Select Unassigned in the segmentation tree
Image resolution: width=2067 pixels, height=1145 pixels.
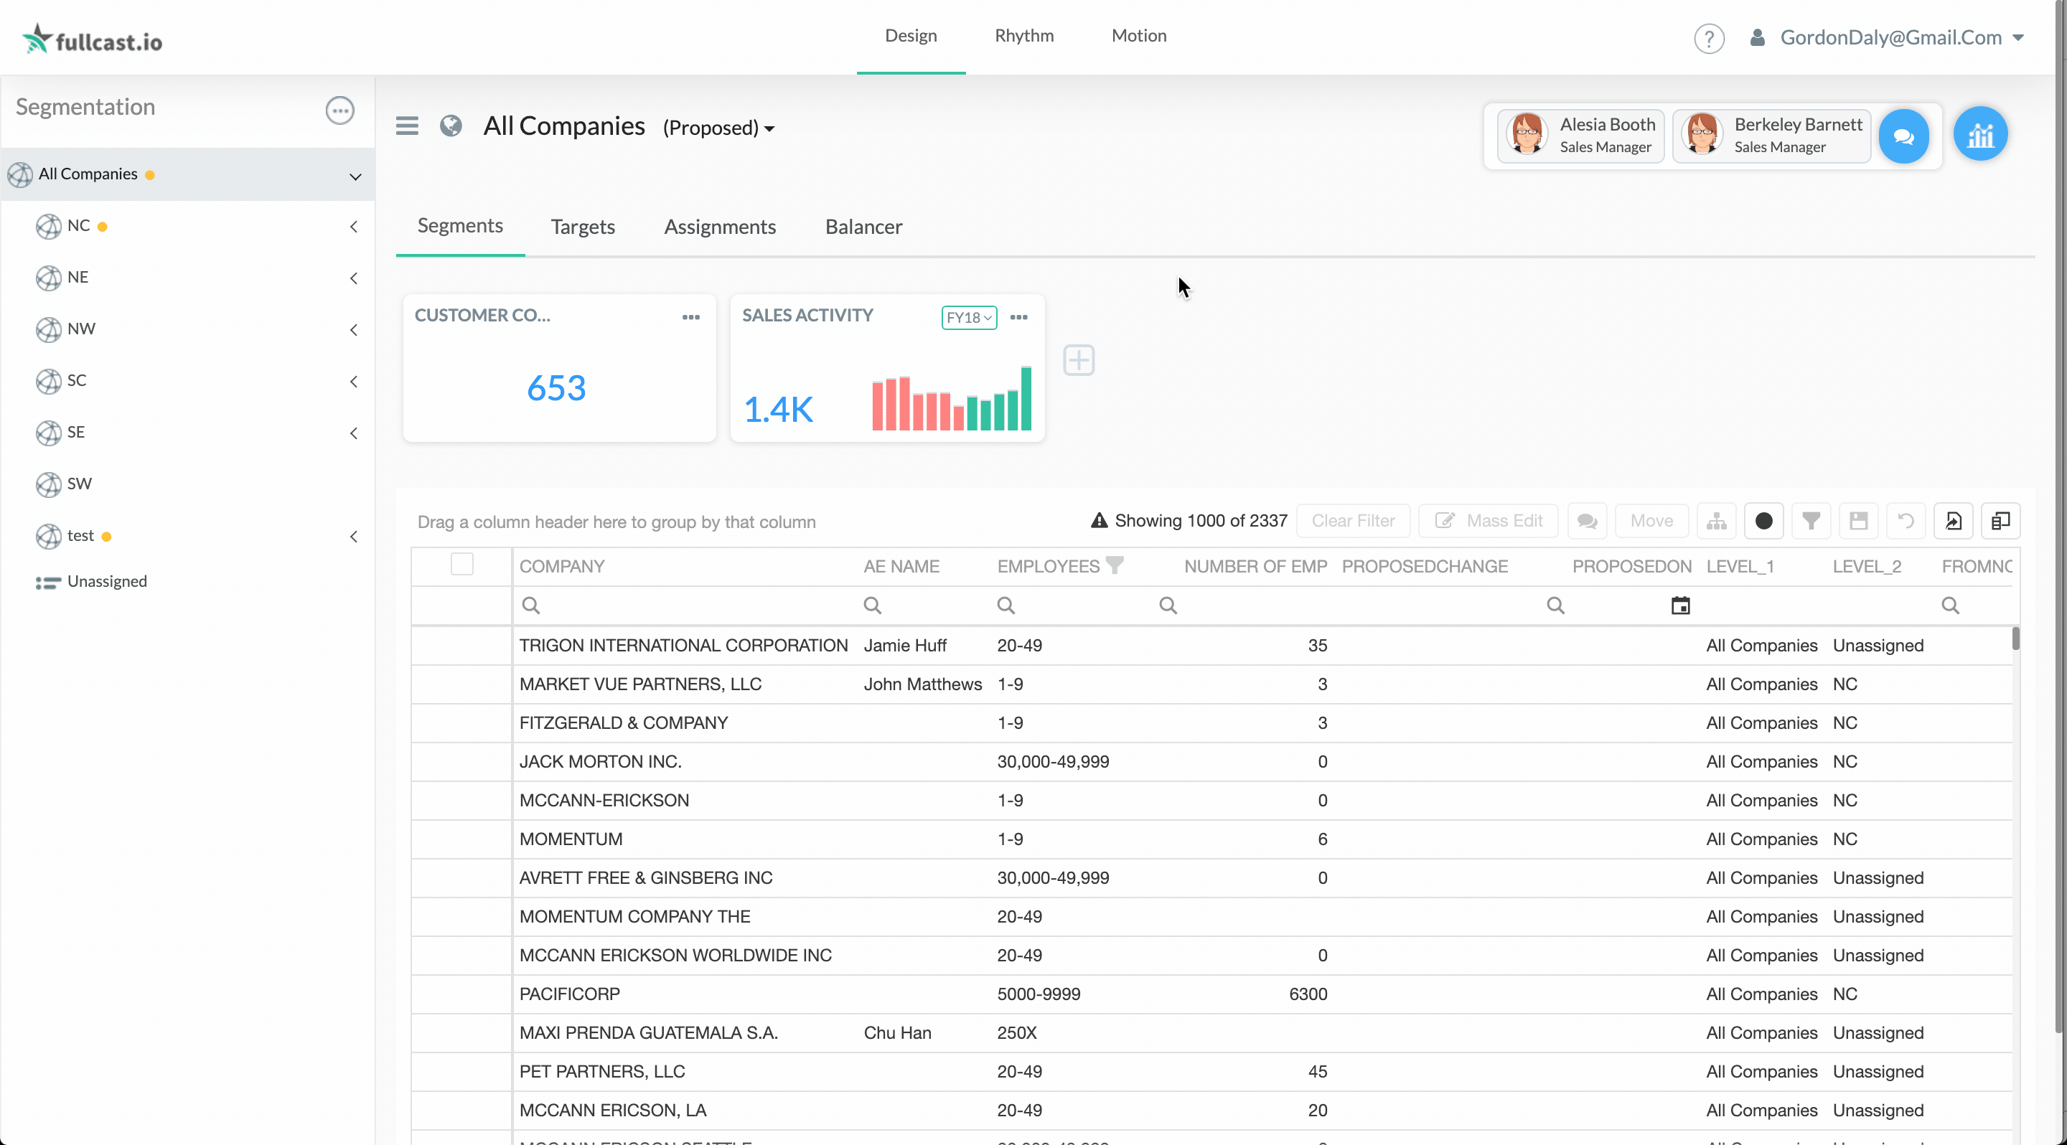point(107,581)
